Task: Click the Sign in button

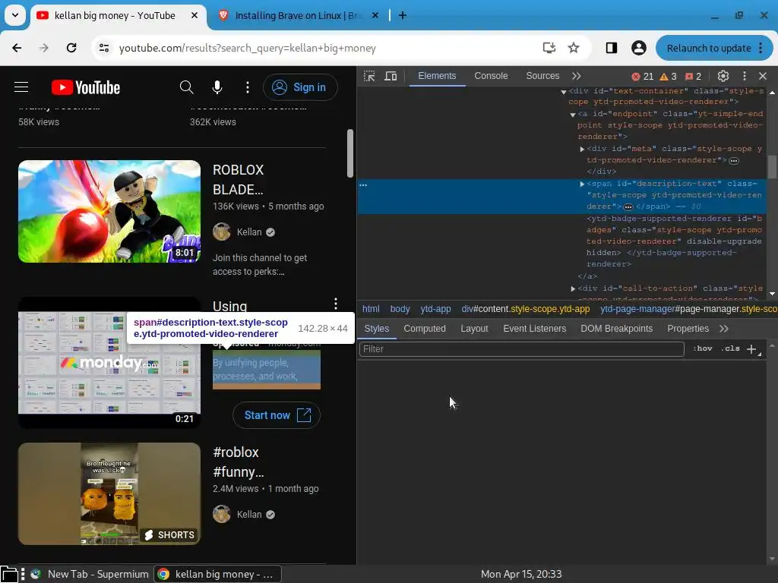Action: point(300,87)
